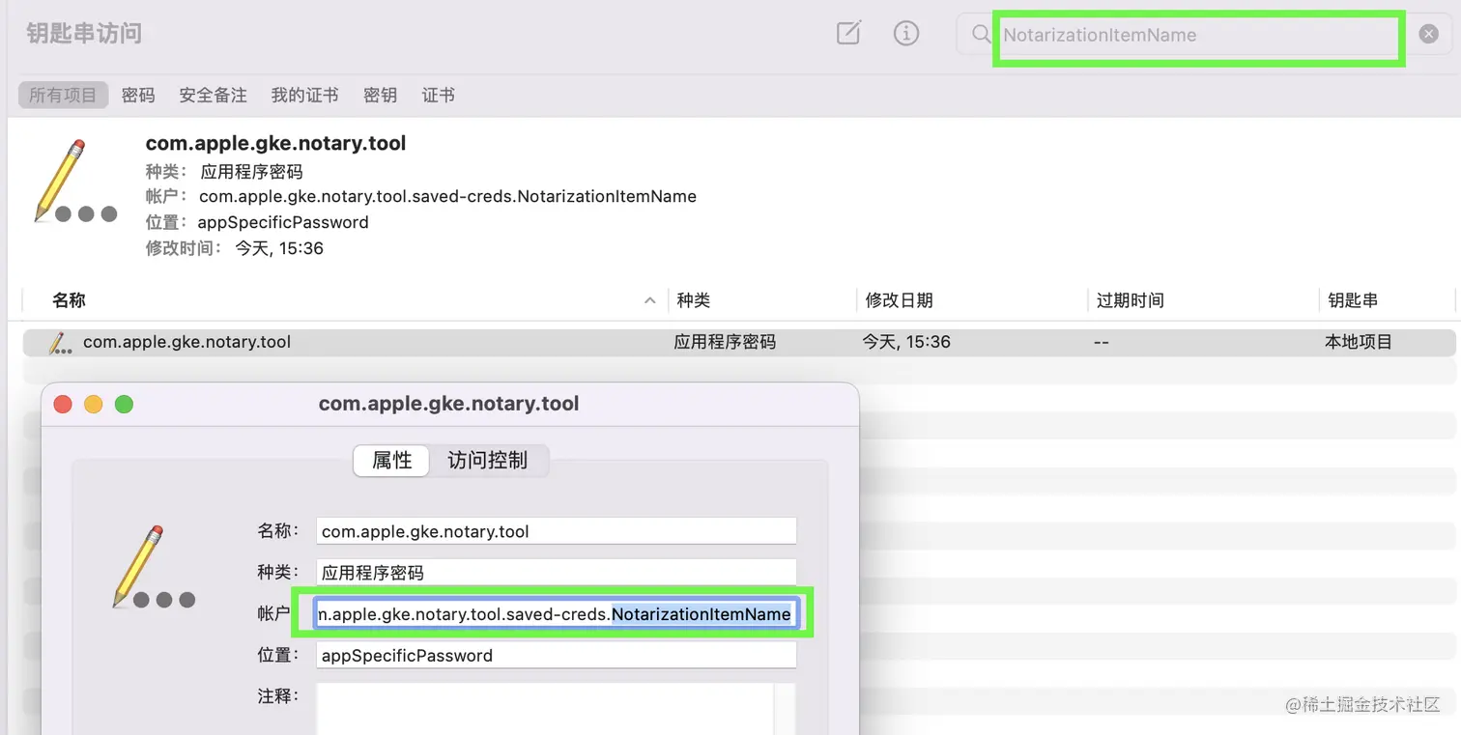Select the 密码 category filter
1461x735 pixels.
click(x=138, y=94)
